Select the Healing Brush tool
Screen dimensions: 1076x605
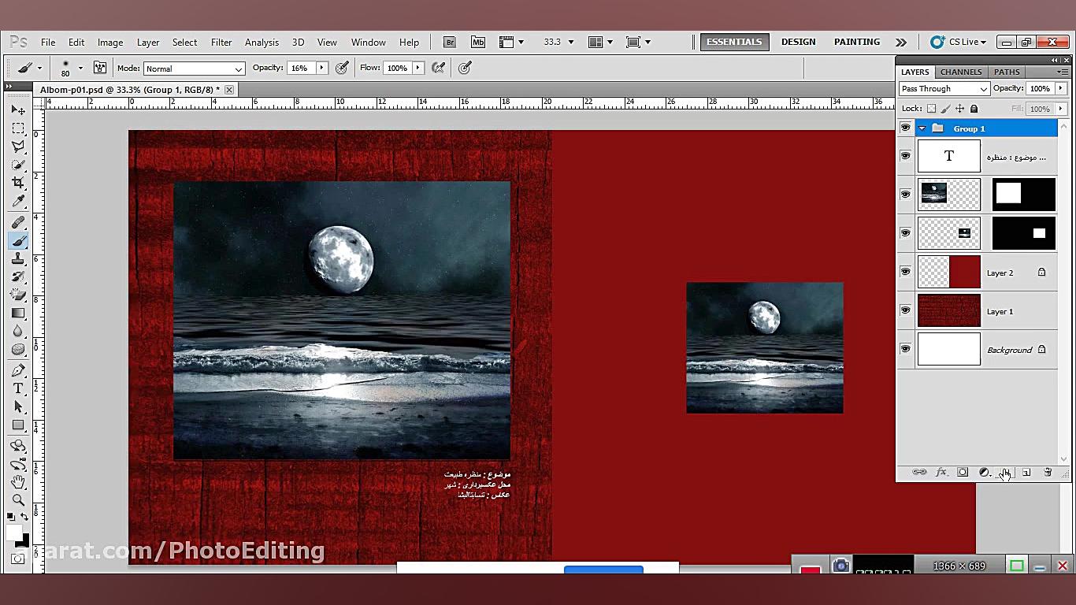(x=18, y=223)
